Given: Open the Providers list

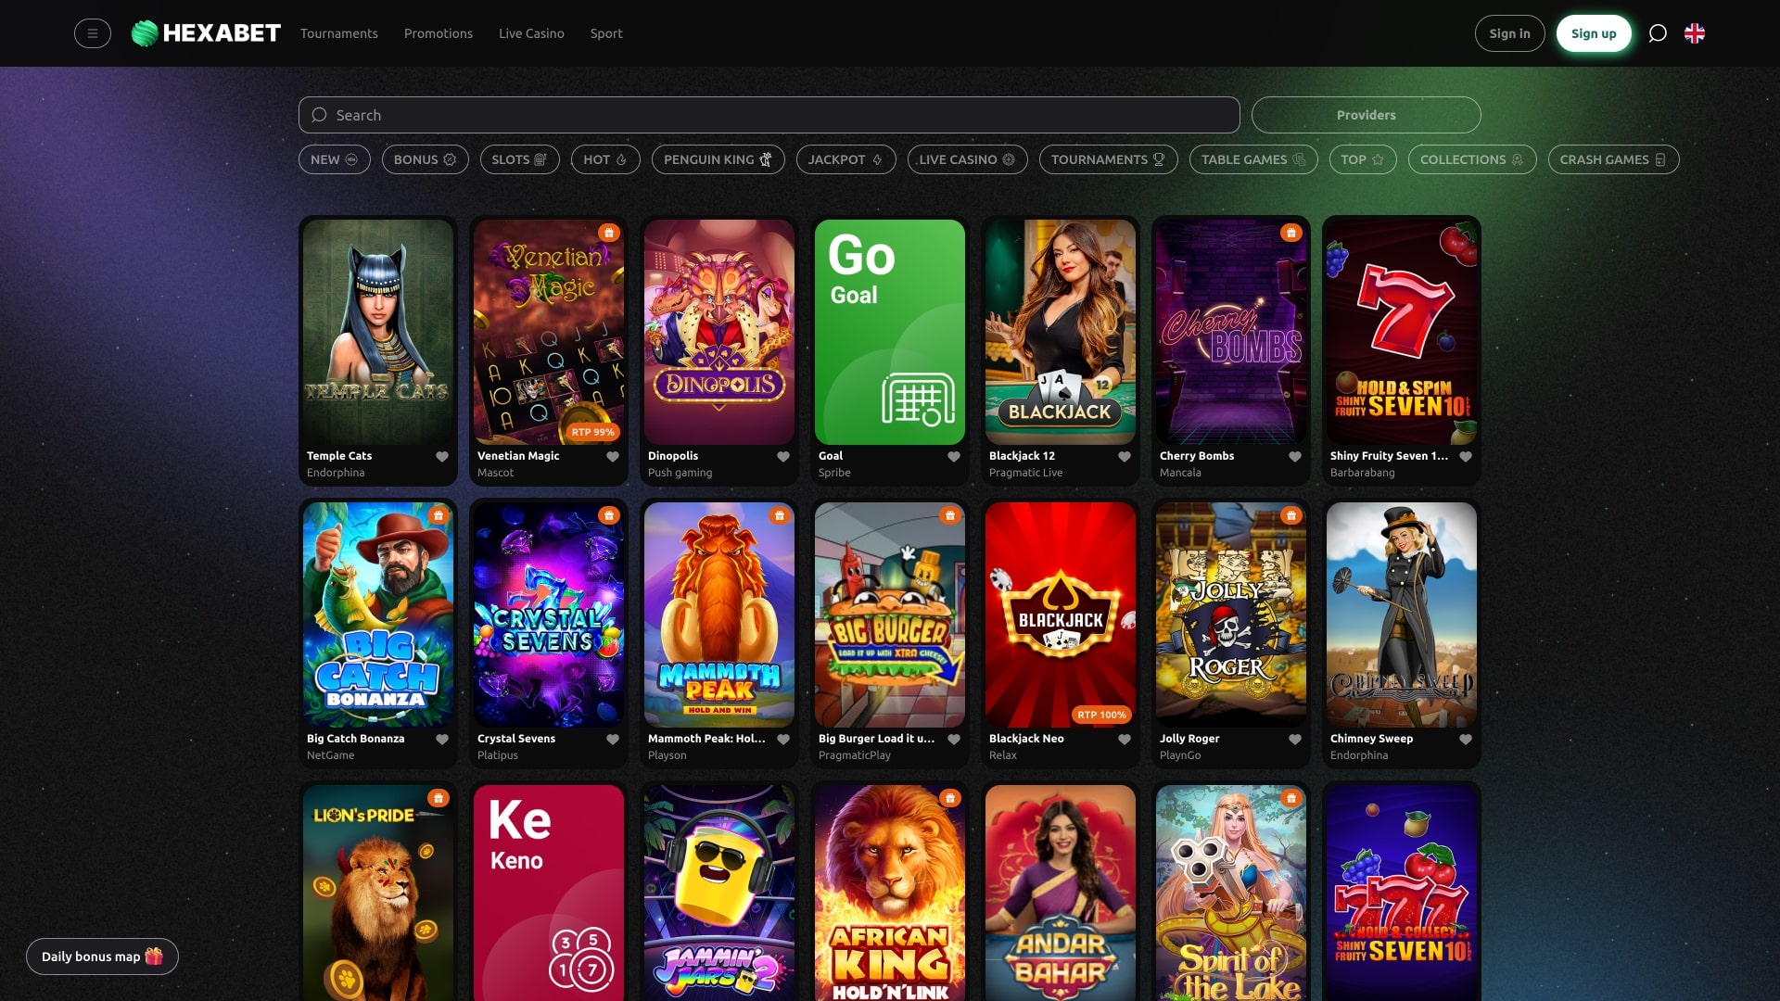Looking at the screenshot, I should tap(1366, 115).
